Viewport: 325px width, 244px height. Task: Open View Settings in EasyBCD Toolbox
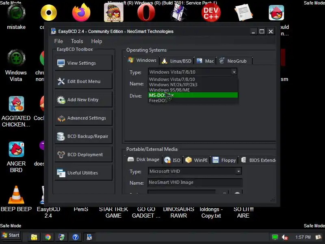[x=84, y=63]
